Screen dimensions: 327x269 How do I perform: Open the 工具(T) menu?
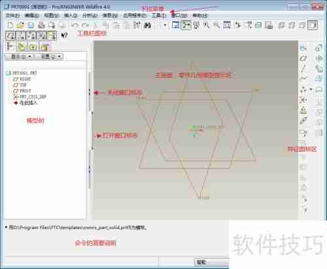coord(159,16)
